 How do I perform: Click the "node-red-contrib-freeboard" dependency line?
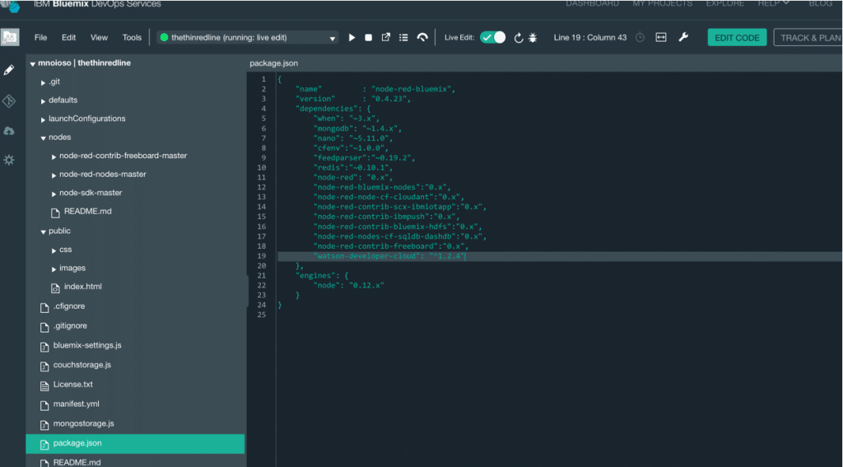click(391, 246)
